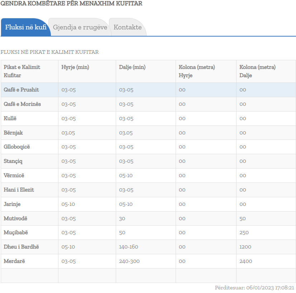Open the Fluksi në kufi tab
296x293 pixels.
25,27
